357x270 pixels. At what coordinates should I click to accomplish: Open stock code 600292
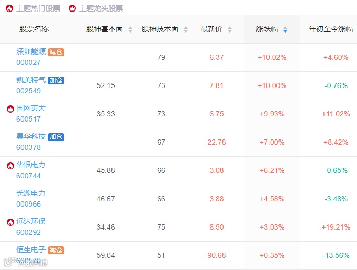[28, 232]
